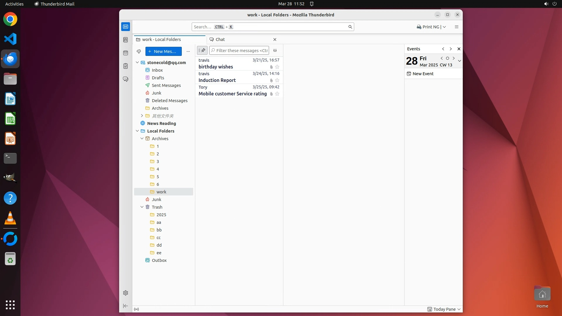Expand the 其他文件夹 folder
The height and width of the screenshot is (316, 562).
coord(142,116)
